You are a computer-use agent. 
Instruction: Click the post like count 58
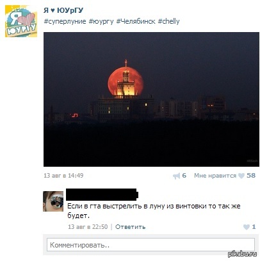(x=251, y=176)
